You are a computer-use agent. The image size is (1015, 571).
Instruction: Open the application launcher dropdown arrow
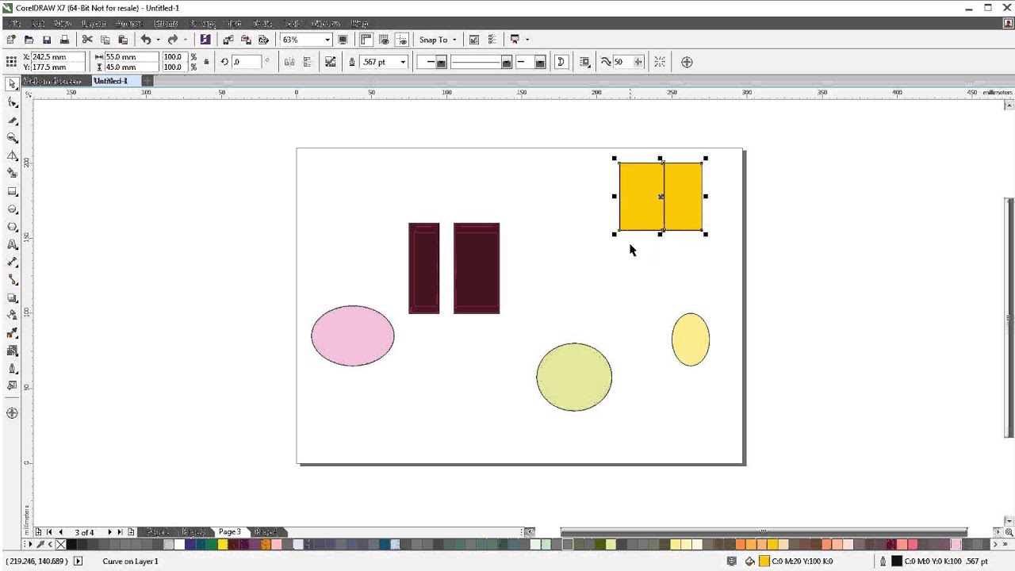click(527, 40)
